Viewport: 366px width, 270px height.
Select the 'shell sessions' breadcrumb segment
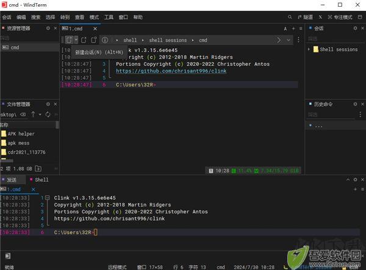168,40
